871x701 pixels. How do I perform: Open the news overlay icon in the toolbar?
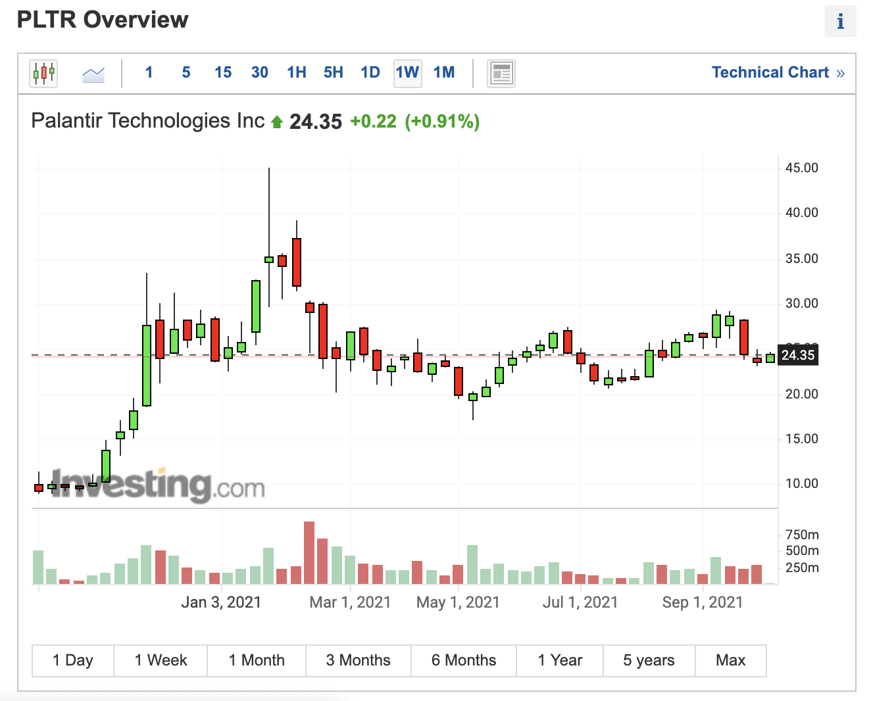click(501, 73)
